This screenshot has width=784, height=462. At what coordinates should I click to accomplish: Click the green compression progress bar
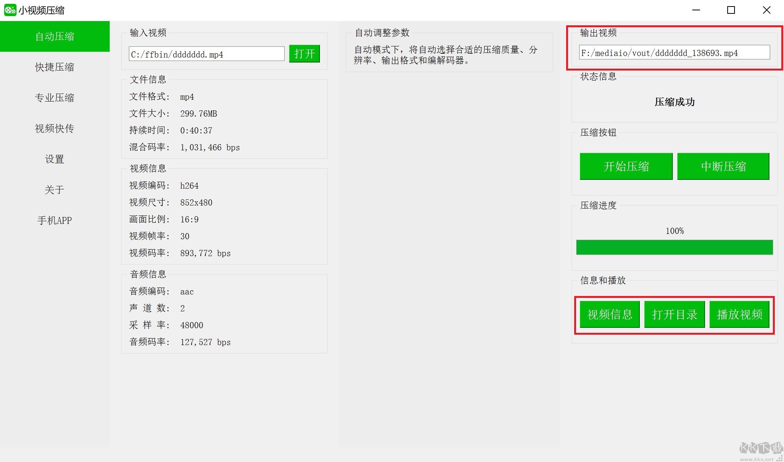674,247
